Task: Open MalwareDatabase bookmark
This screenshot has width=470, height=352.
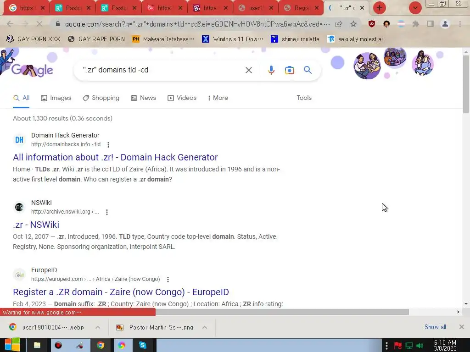Action: pos(163,39)
